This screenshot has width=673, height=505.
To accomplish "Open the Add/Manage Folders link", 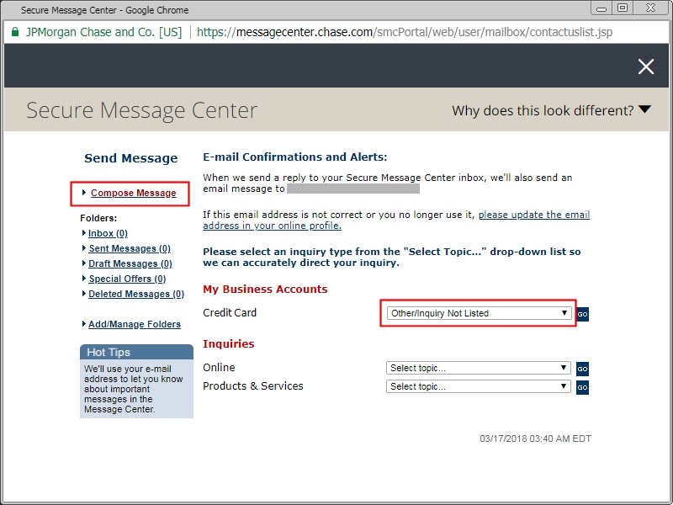I will (x=135, y=324).
